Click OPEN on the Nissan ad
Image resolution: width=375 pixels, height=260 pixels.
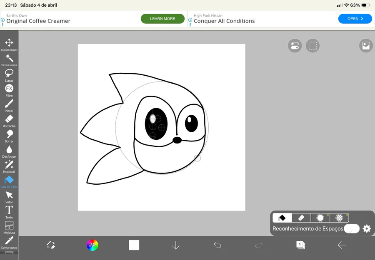(355, 19)
